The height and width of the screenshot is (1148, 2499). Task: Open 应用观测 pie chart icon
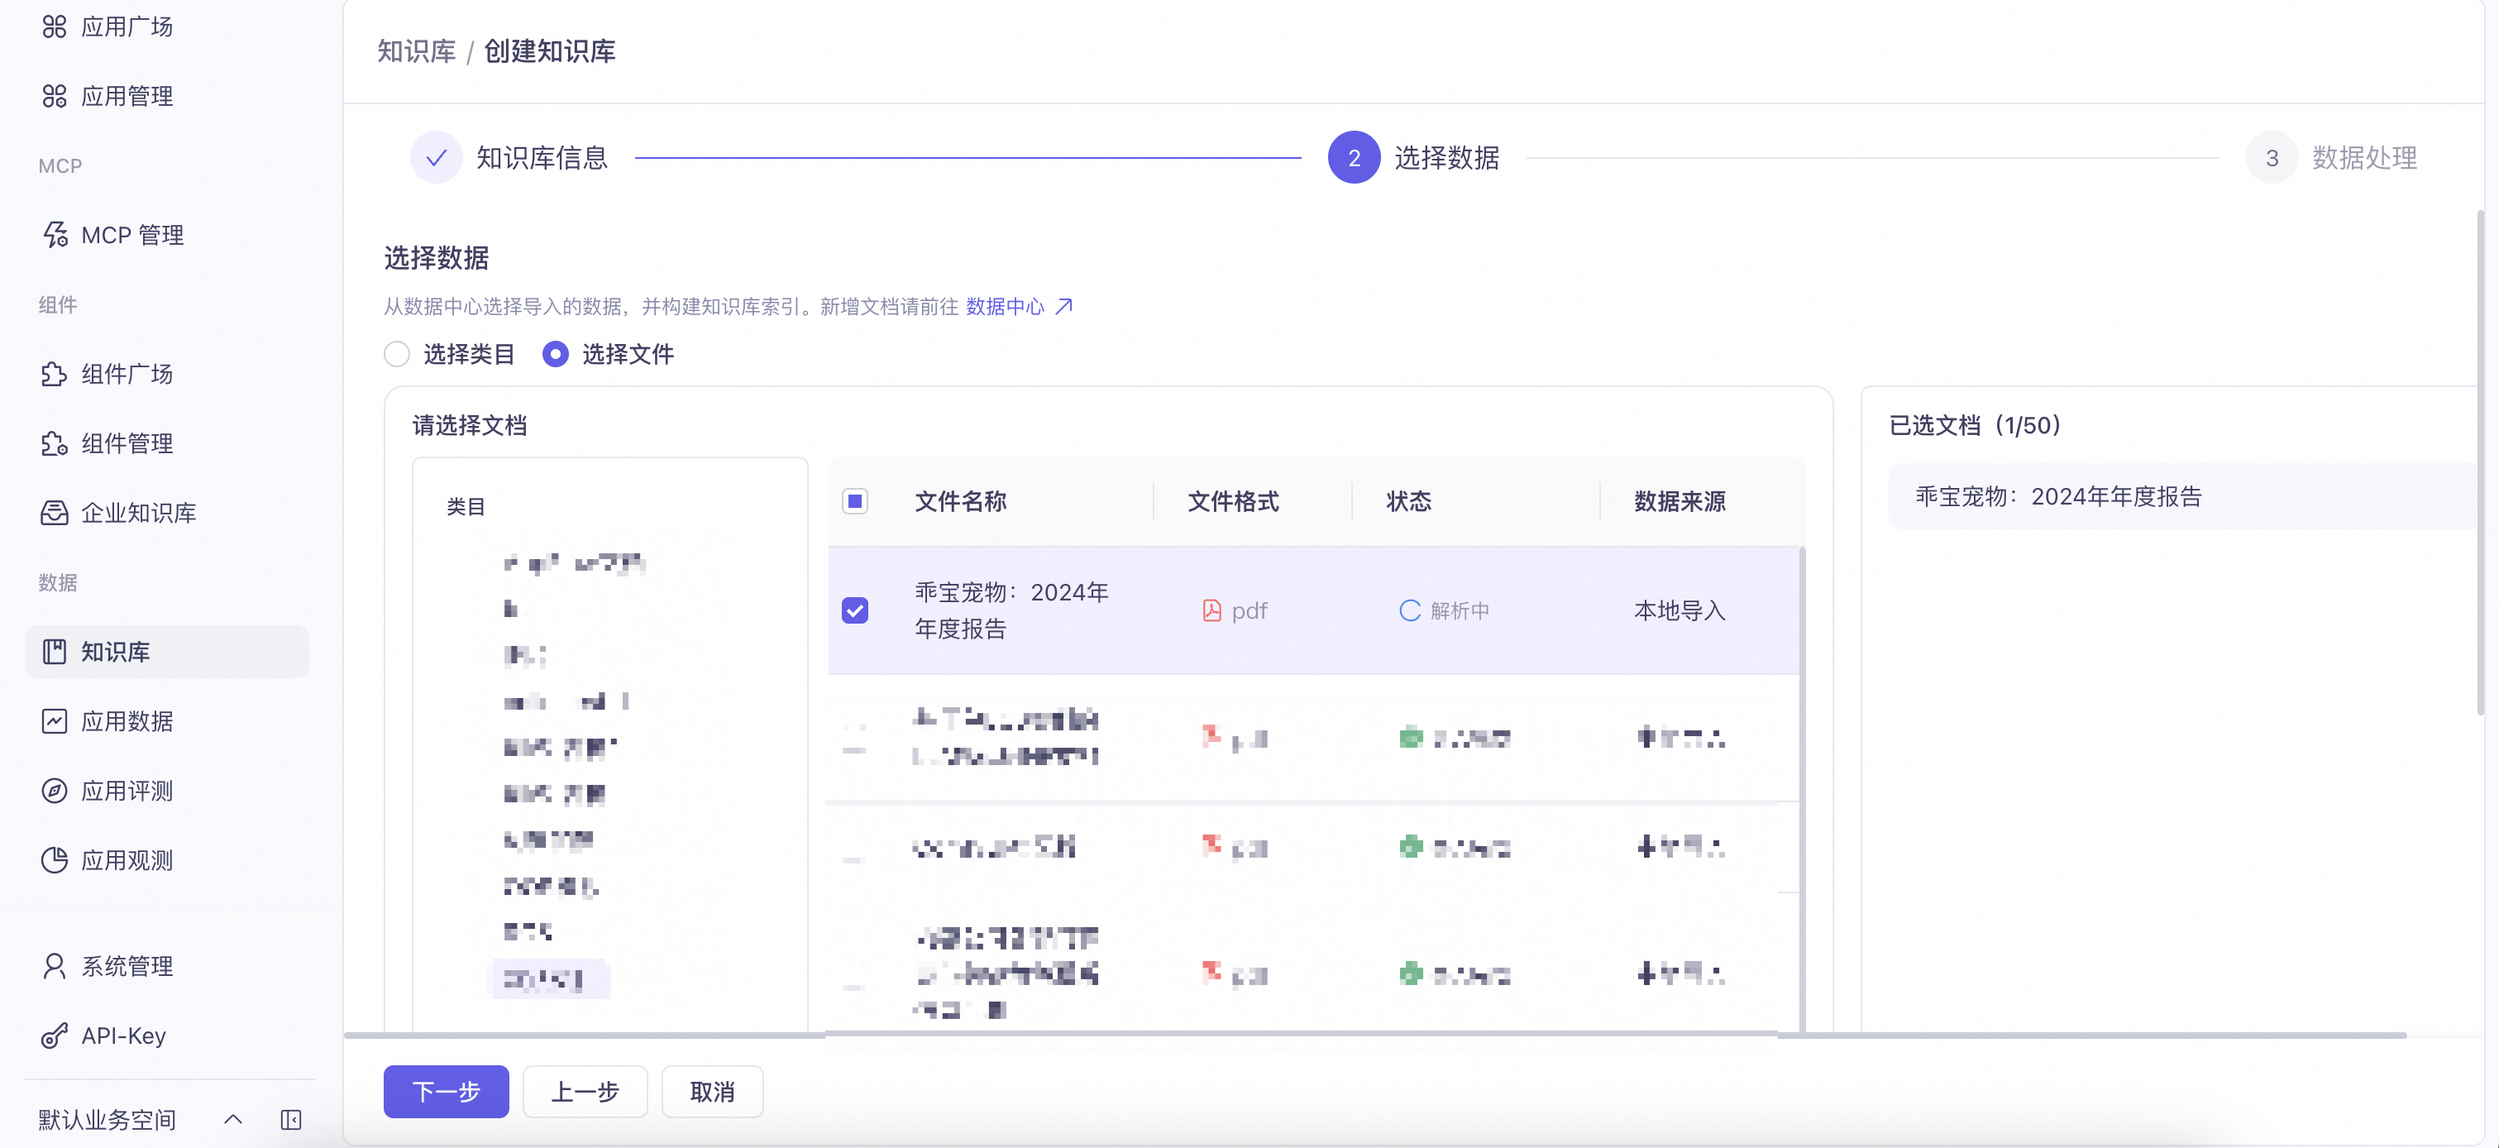point(55,860)
